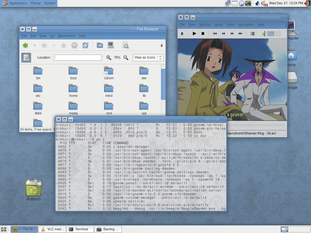Open the System menu in top panel
Image resolution: width=311 pixels, height=233 pixels.
pyautogui.click(x=50, y=3)
